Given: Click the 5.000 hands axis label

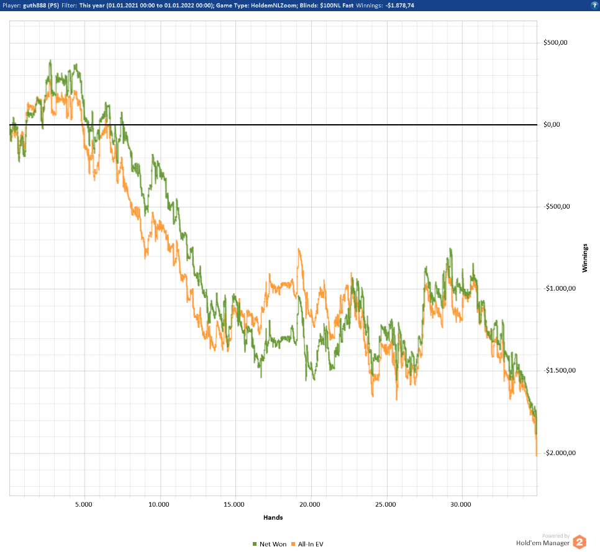Looking at the screenshot, I should 83,505.
